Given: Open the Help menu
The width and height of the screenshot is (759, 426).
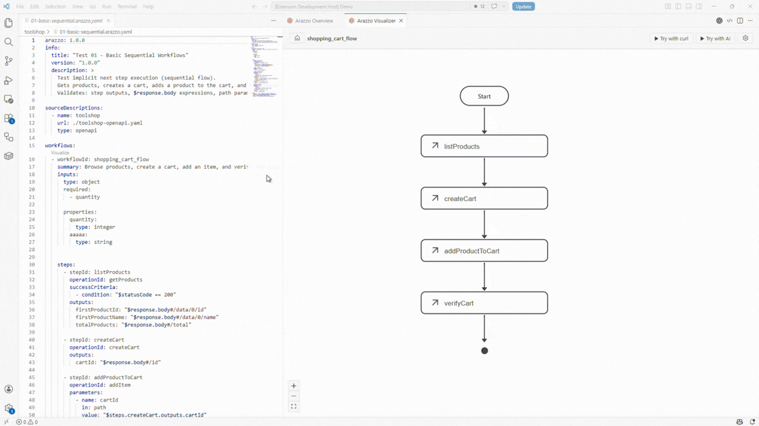Looking at the screenshot, I should 148,7.
